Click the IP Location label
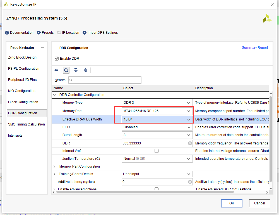279x215 pixels. pyautogui.click(x=71, y=33)
